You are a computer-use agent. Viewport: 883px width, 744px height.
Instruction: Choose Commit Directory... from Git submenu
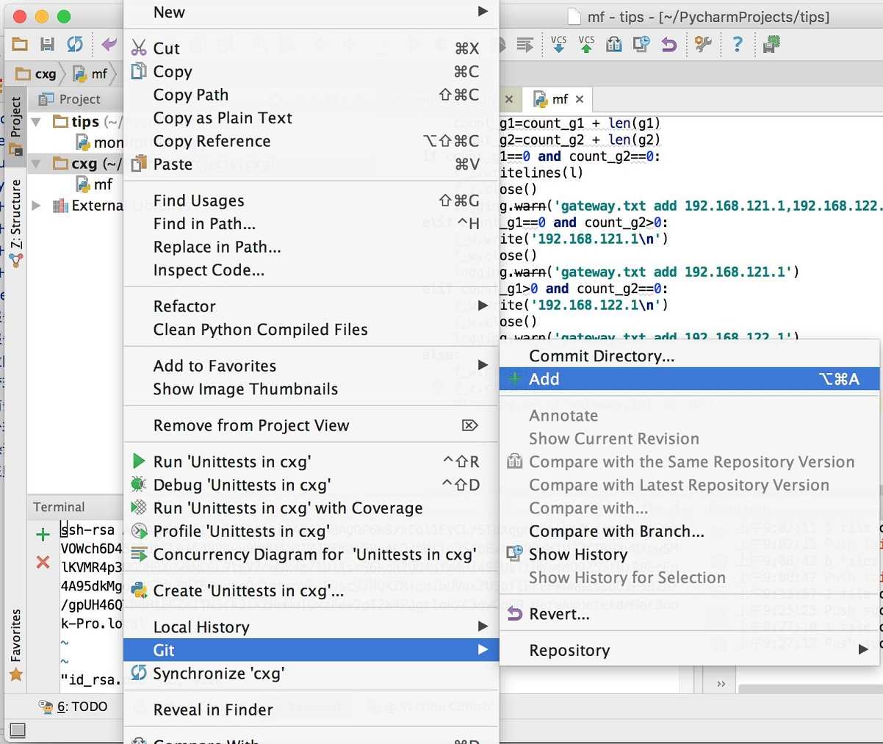pos(602,356)
